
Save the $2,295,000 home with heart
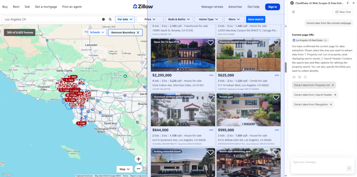click(210, 43)
